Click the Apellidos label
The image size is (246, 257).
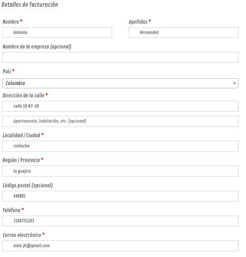138,22
